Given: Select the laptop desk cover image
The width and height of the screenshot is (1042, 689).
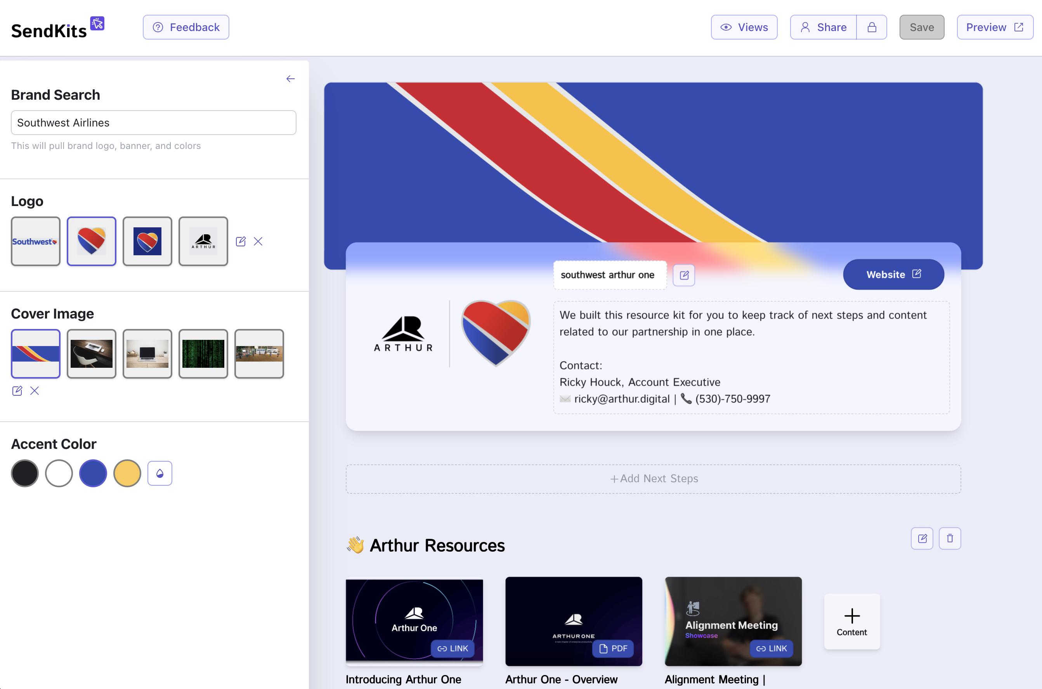Looking at the screenshot, I should 147,354.
